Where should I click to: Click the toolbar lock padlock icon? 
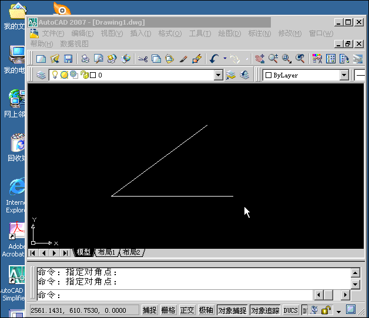(326, 310)
